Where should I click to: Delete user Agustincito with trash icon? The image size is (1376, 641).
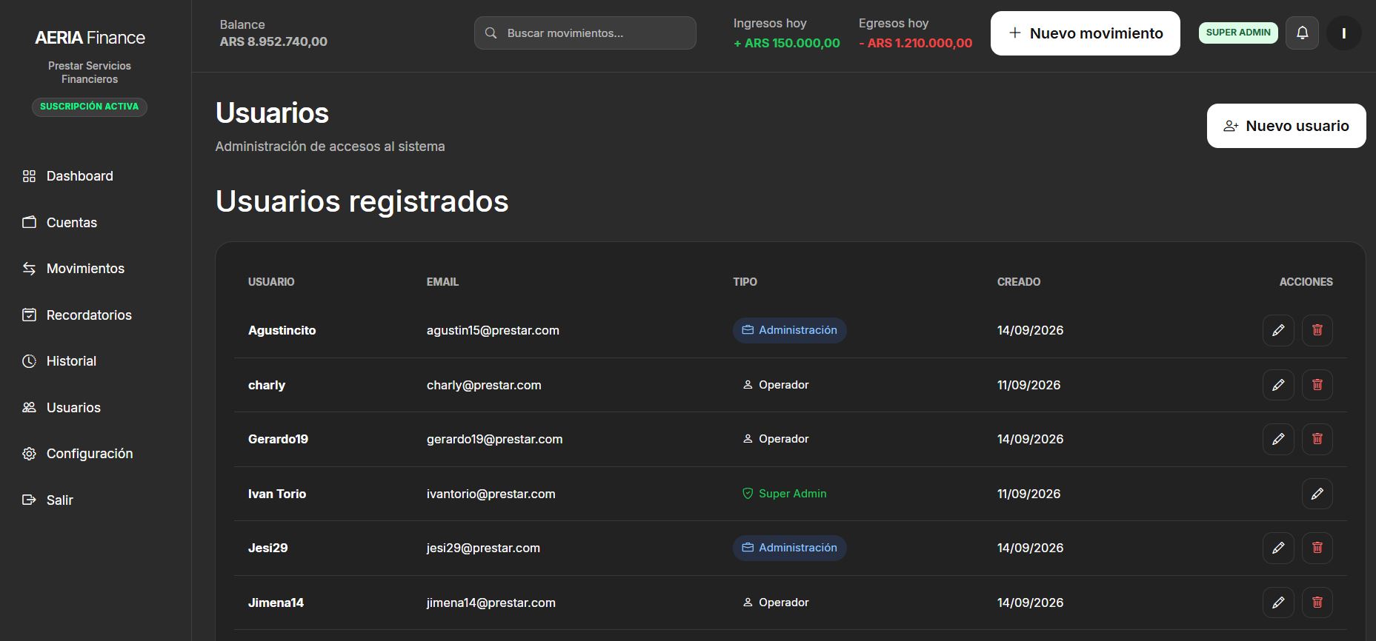click(x=1317, y=330)
